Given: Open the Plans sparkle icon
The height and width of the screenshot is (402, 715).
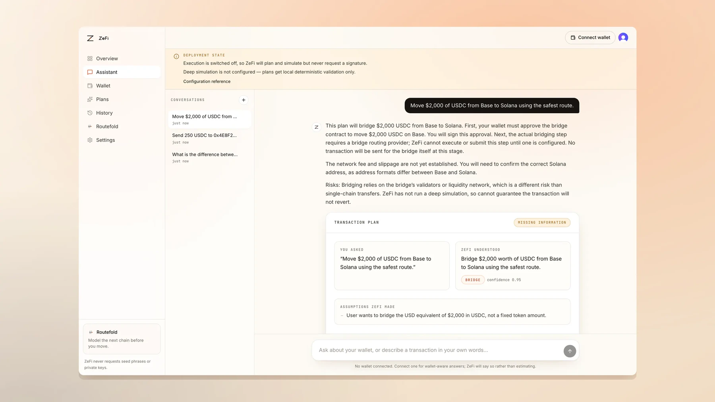Looking at the screenshot, I should pyautogui.click(x=90, y=99).
